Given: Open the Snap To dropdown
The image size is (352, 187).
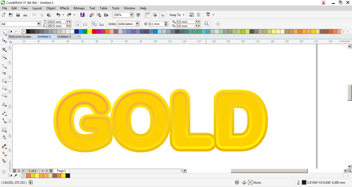Looking at the screenshot, I should tap(177, 15).
